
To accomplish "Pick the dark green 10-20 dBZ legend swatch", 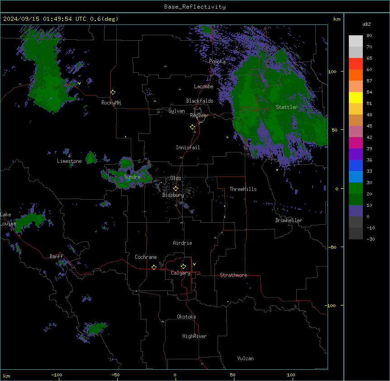I will point(356,200).
